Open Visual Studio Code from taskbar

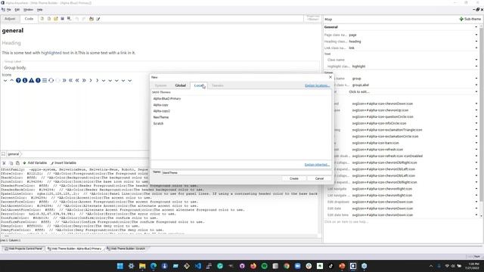(x=198, y=266)
